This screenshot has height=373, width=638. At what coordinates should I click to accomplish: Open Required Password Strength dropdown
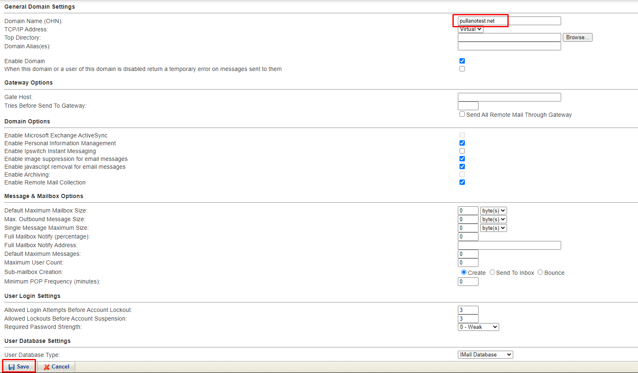point(478,327)
